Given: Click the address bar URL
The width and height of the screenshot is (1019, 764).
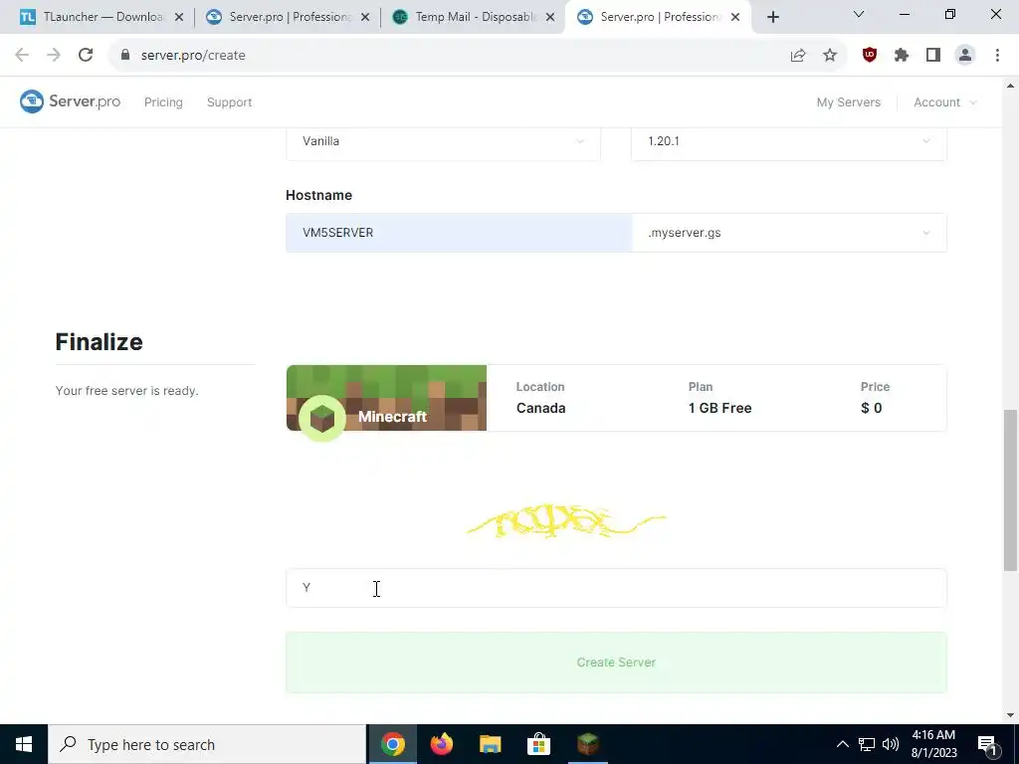Looking at the screenshot, I should (x=193, y=56).
